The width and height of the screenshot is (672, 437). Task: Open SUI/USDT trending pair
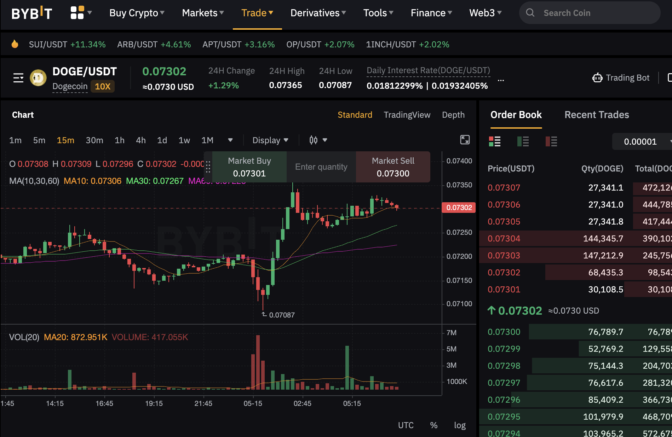tap(67, 45)
